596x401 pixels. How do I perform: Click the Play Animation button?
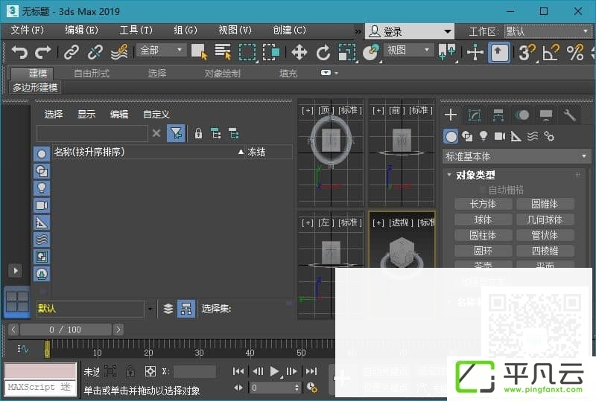[274, 371]
